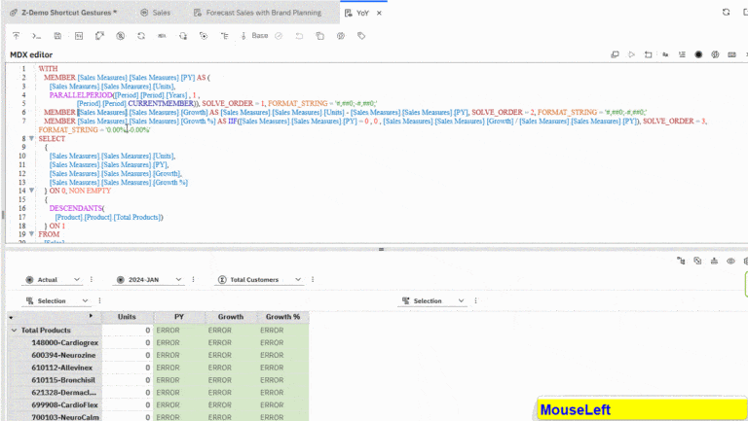The image size is (748, 421).
Task: Click the swap axes icon above the grid
Action: (x=697, y=261)
